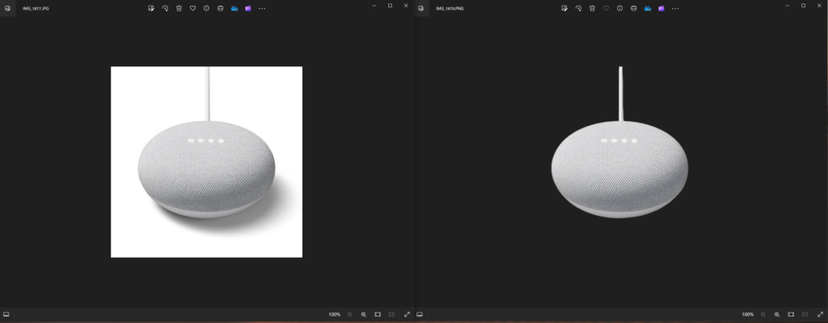The width and height of the screenshot is (828, 323).
Task: Toggle favorite heart for IMG_1878.PNG
Action: [x=606, y=8]
